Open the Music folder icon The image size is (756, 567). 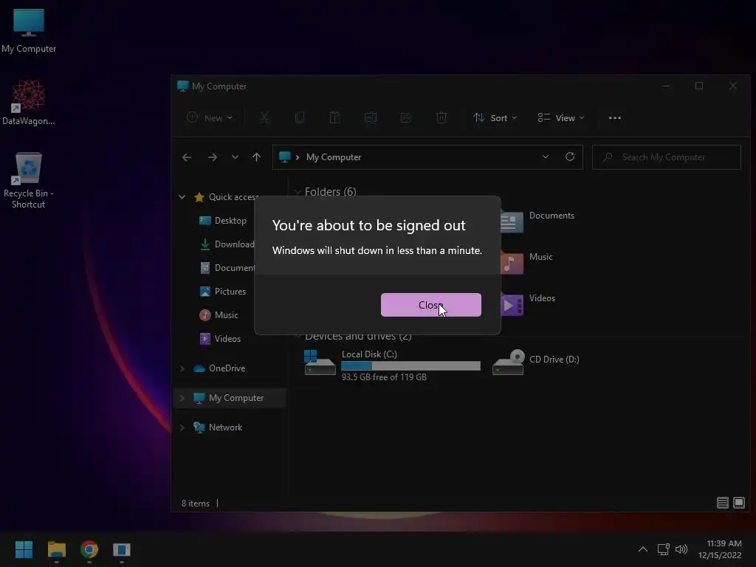[x=512, y=264]
